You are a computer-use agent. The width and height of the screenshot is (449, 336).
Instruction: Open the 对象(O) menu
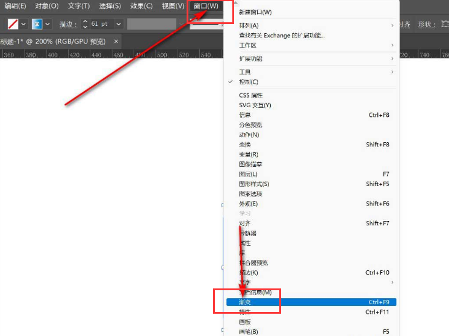[47, 6]
